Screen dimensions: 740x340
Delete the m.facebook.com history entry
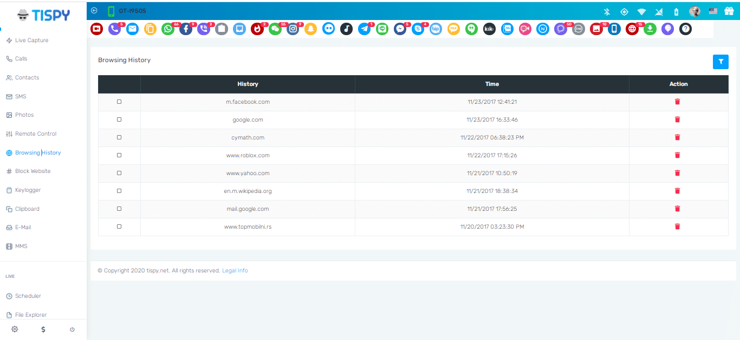coord(677,102)
